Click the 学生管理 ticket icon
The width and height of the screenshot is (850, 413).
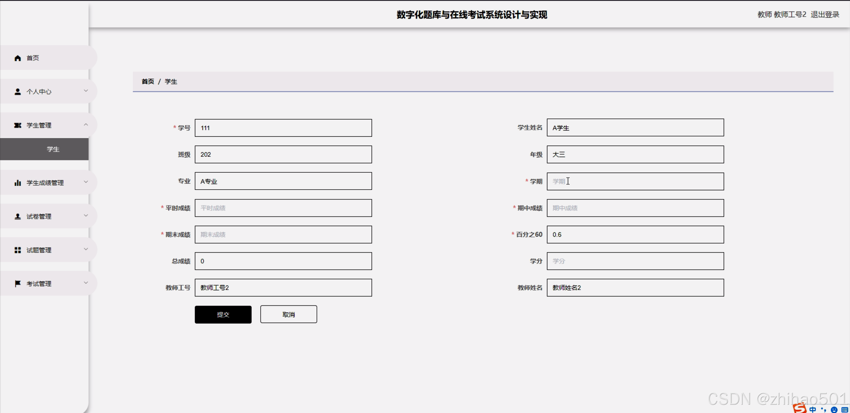pos(18,125)
